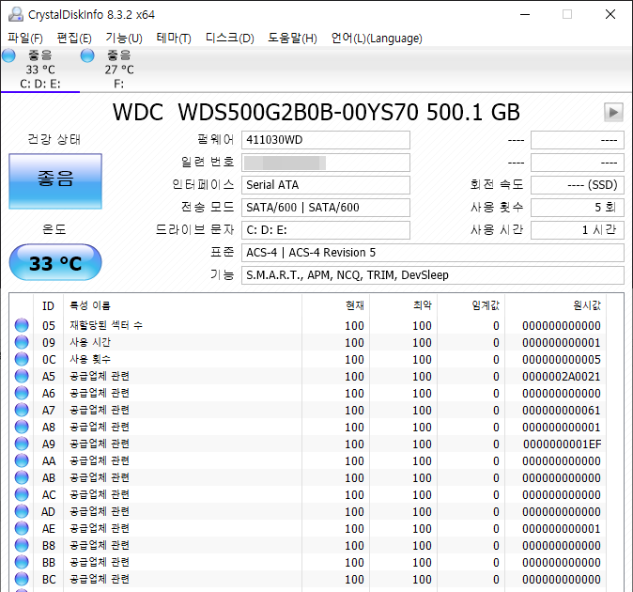Click status orb of attribute 09 row
Image resolution: width=633 pixels, height=592 pixels.
pyautogui.click(x=22, y=342)
